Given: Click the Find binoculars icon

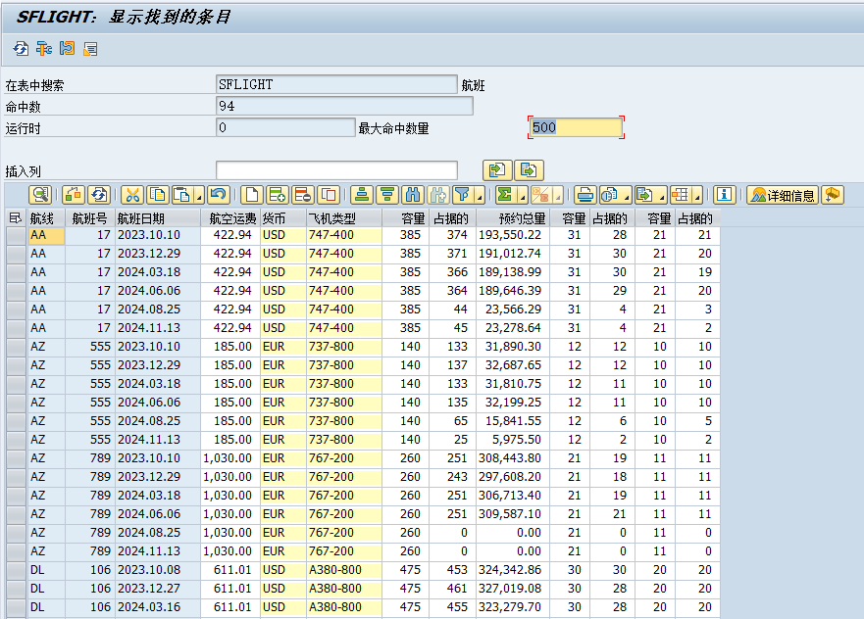Looking at the screenshot, I should coord(413,195).
